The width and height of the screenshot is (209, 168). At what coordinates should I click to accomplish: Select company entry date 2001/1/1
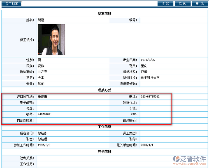pyautogui.click(x=147, y=145)
